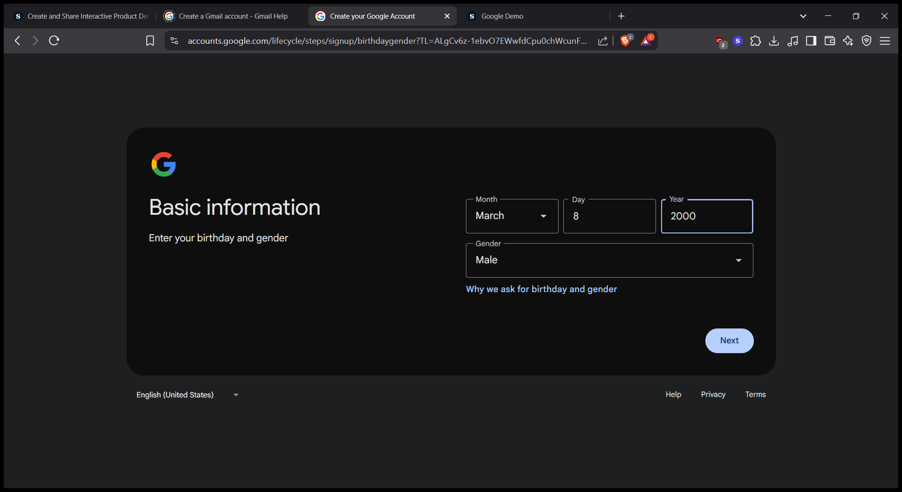
Task: Open the Privacy link
Action: click(713, 395)
